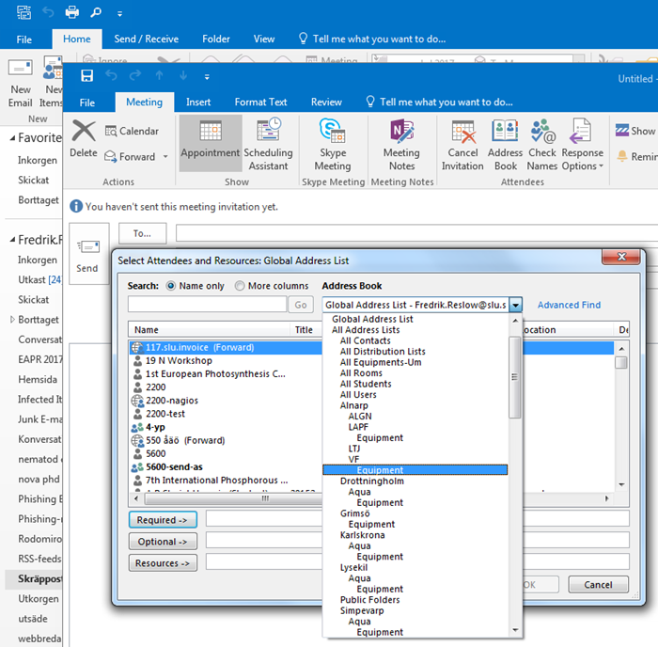The image size is (658, 647).
Task: Collapse the Favorites folder group
Action: (12, 137)
